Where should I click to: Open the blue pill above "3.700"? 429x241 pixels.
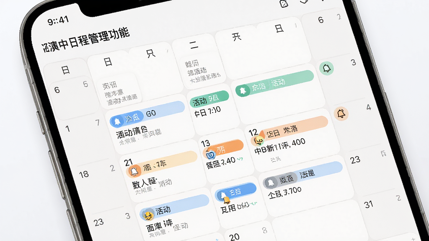pyautogui.click(x=303, y=175)
